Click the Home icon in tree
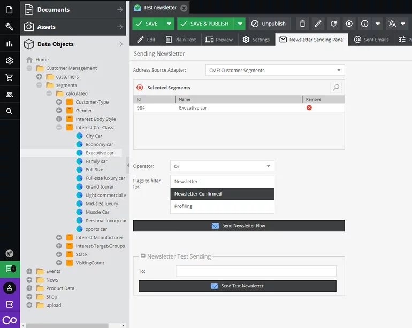Image resolution: width=412 pixels, height=328 pixels. tap(29, 60)
